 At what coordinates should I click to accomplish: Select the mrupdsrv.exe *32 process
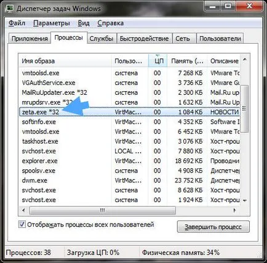tap(129, 102)
